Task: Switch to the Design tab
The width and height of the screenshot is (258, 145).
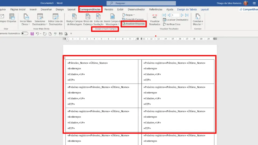Action: (x=60, y=9)
